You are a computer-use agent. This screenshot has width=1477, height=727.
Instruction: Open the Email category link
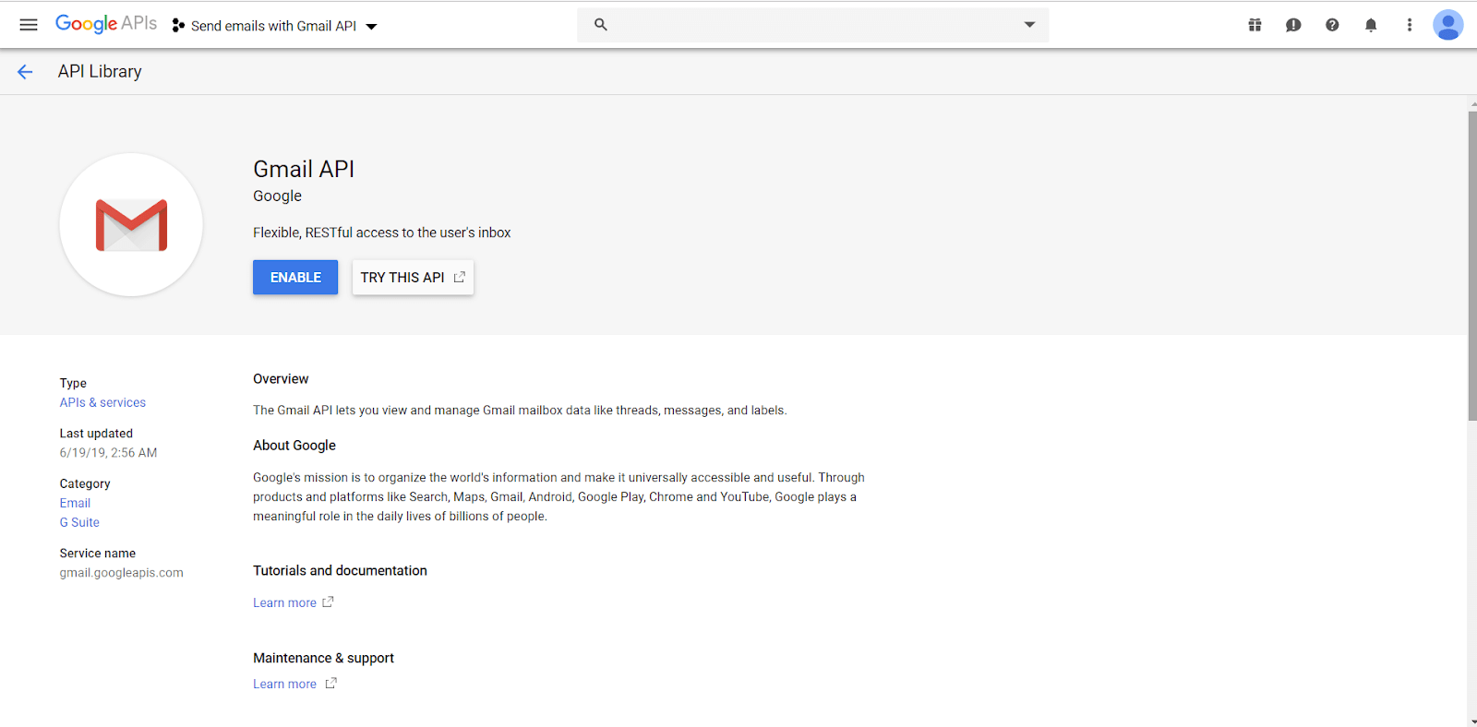click(x=75, y=504)
